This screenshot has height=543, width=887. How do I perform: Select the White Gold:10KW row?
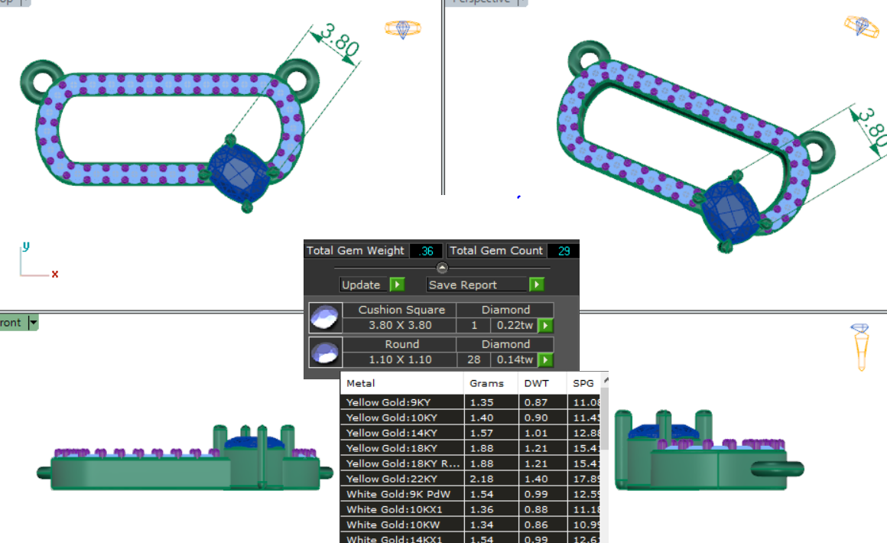(x=470, y=525)
